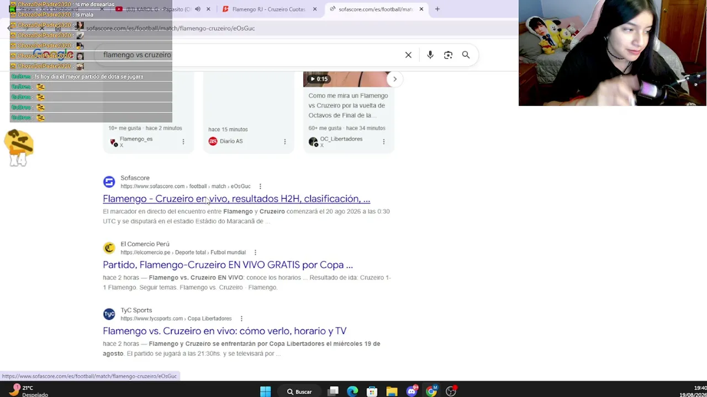
Task: Open the TyC Sports site icon
Action: pos(109,314)
